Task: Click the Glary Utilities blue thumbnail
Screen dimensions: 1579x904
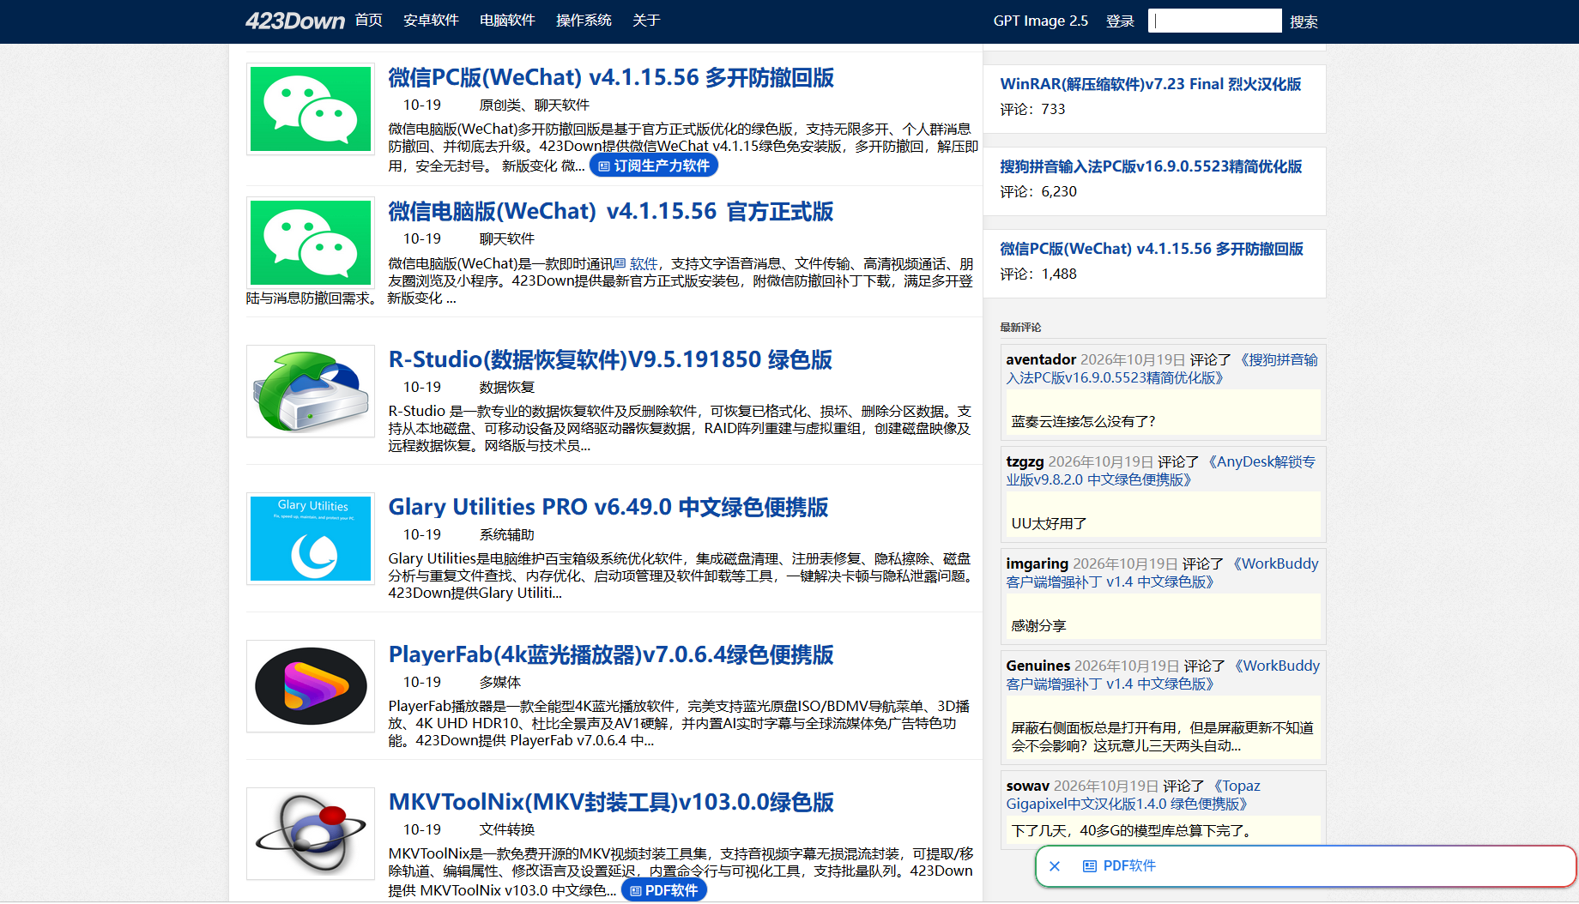Action: (311, 539)
